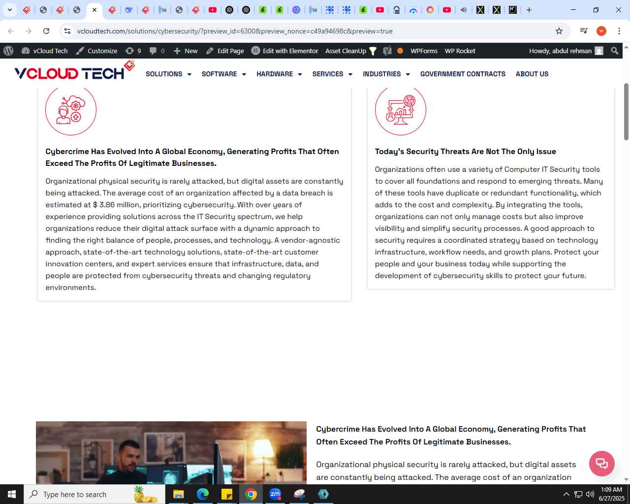Image resolution: width=630 pixels, height=504 pixels.
Task: Open a new tab with plus button
Action: point(529,10)
